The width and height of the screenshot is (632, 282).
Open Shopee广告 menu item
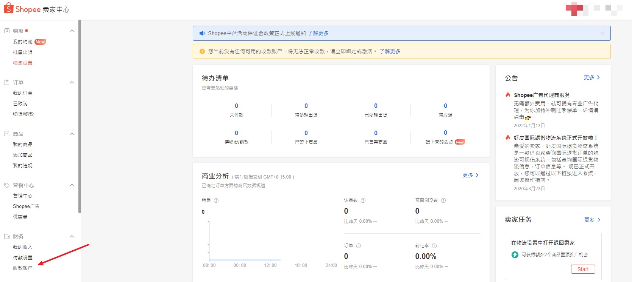[x=26, y=206]
